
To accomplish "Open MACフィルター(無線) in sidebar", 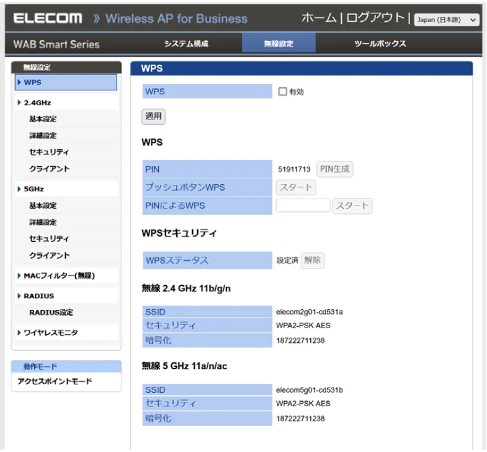I will [x=66, y=276].
